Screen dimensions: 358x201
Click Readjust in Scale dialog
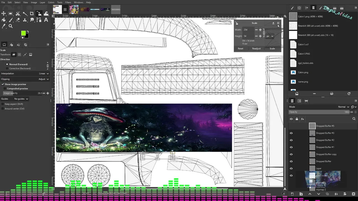(x=256, y=49)
